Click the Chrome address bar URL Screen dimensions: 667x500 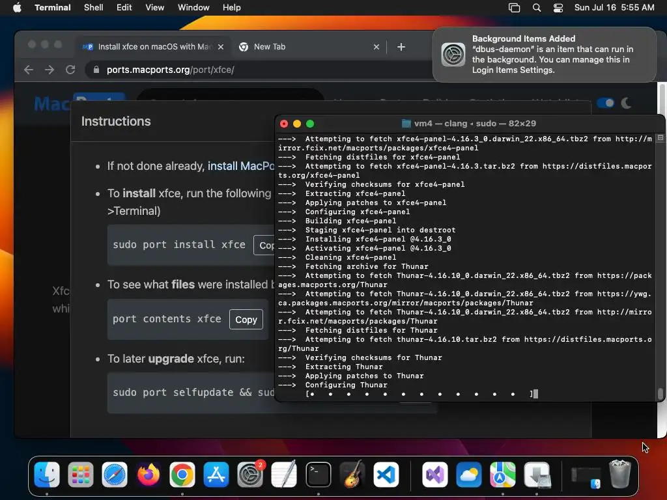[x=170, y=70]
